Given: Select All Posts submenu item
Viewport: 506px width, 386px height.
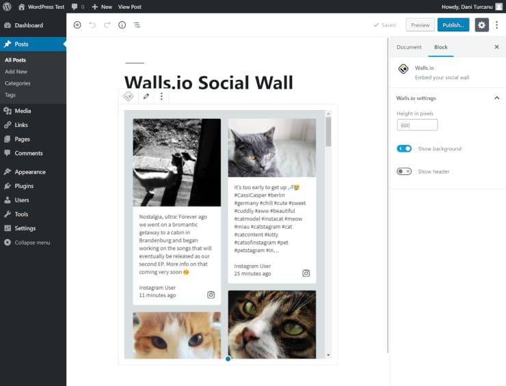Looking at the screenshot, I should (x=15, y=60).
